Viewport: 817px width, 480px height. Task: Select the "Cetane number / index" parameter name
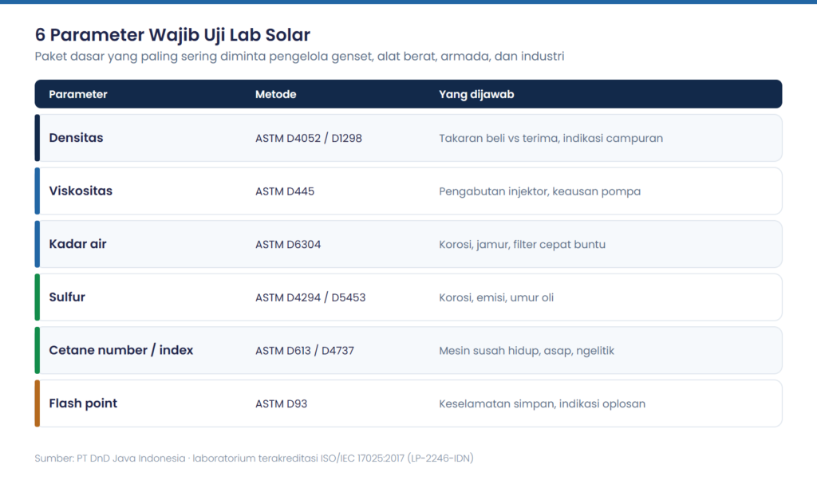[x=121, y=350]
